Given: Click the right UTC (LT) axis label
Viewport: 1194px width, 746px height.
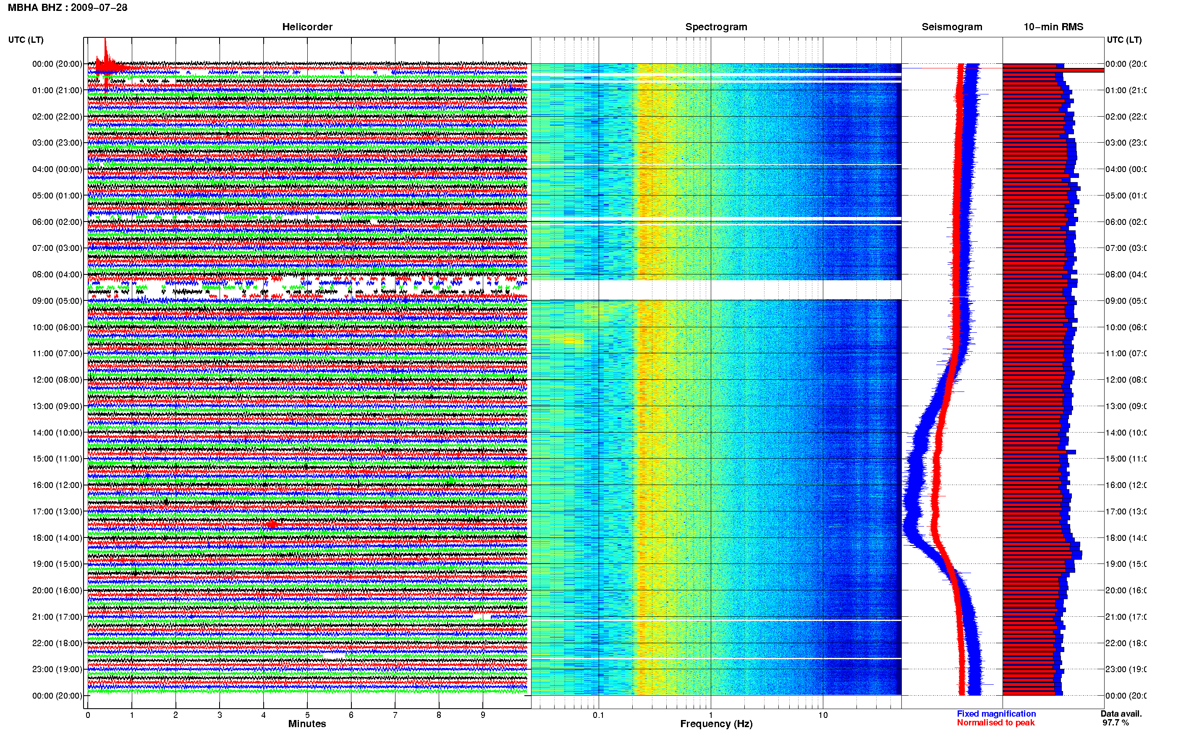Looking at the screenshot, I should tap(1124, 39).
